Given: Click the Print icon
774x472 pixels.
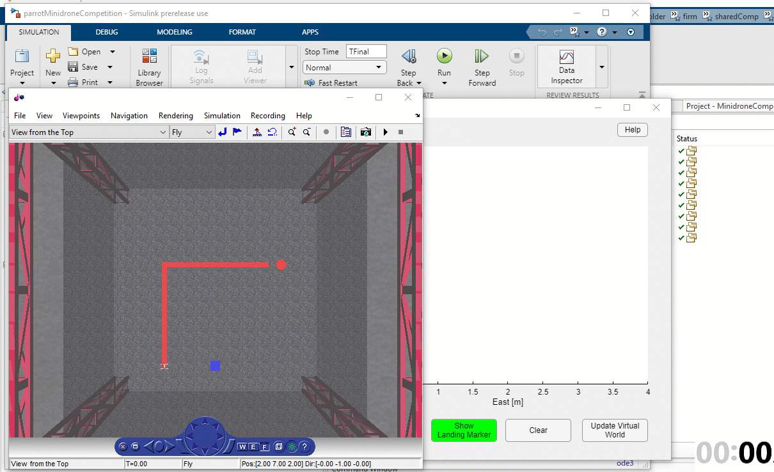Looking at the screenshot, I should click(73, 82).
